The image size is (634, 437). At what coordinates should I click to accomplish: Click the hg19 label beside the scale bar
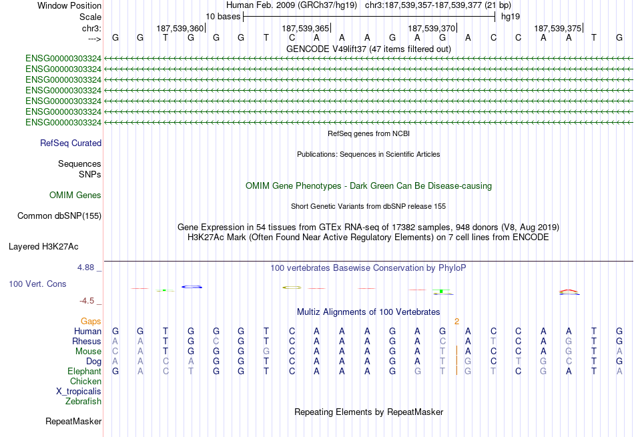pos(511,17)
